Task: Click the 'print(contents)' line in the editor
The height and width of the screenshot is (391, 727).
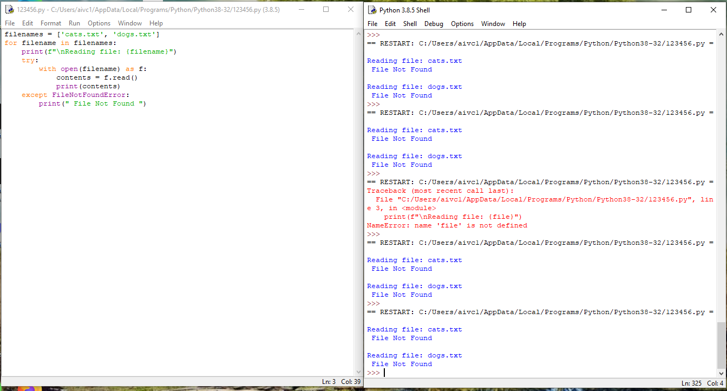Action: pyautogui.click(x=88, y=86)
